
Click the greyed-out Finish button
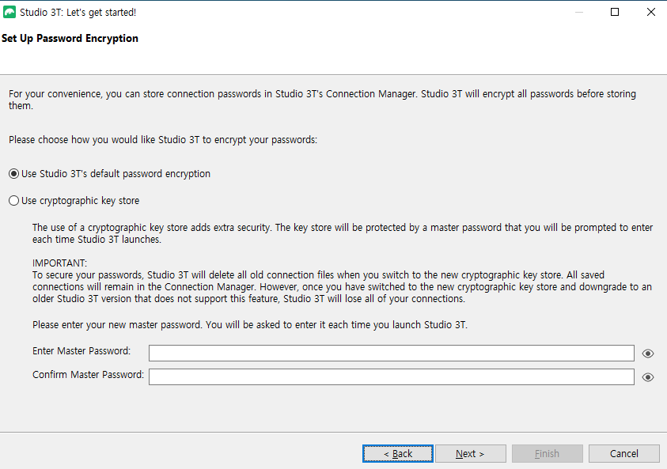click(x=547, y=453)
